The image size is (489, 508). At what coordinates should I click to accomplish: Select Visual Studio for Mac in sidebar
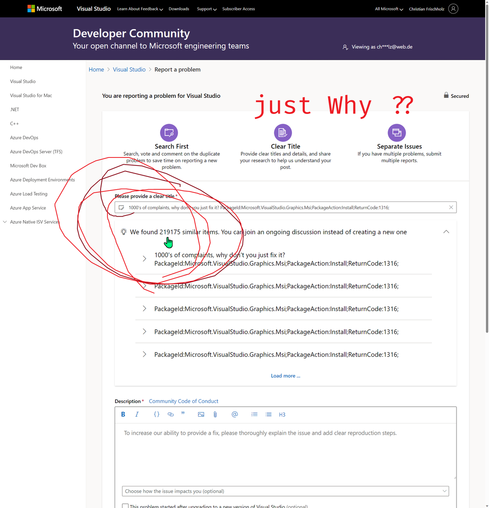[31, 95]
